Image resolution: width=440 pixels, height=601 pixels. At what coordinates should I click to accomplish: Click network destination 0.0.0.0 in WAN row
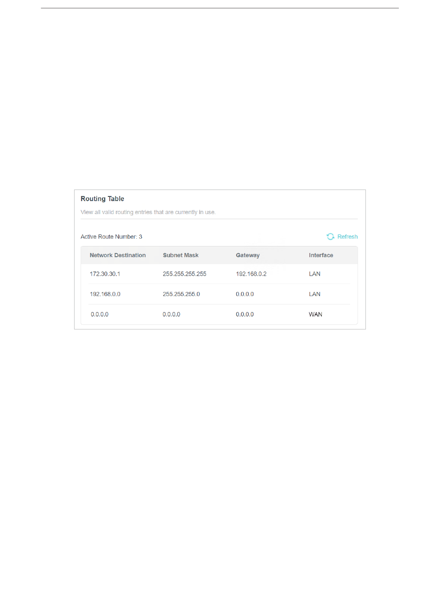(100, 314)
